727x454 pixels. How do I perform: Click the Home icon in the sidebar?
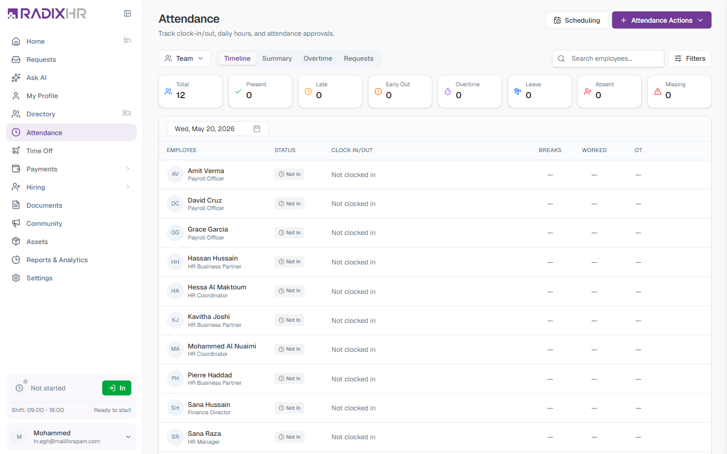click(16, 41)
